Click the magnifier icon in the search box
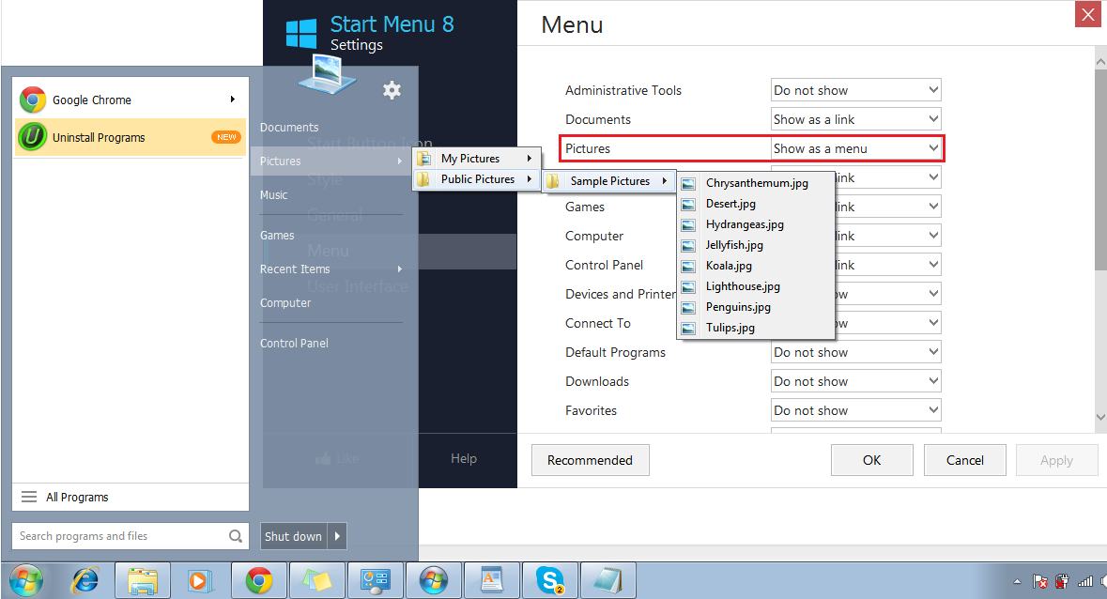 [x=235, y=536]
